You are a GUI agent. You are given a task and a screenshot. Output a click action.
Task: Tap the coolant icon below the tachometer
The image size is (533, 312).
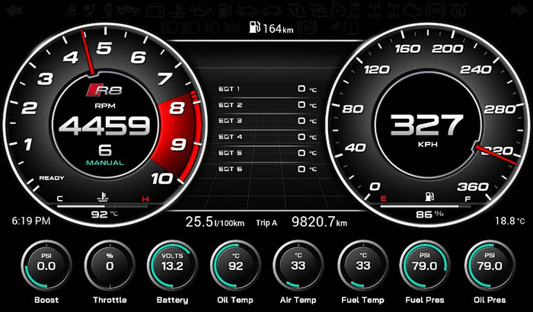click(103, 197)
